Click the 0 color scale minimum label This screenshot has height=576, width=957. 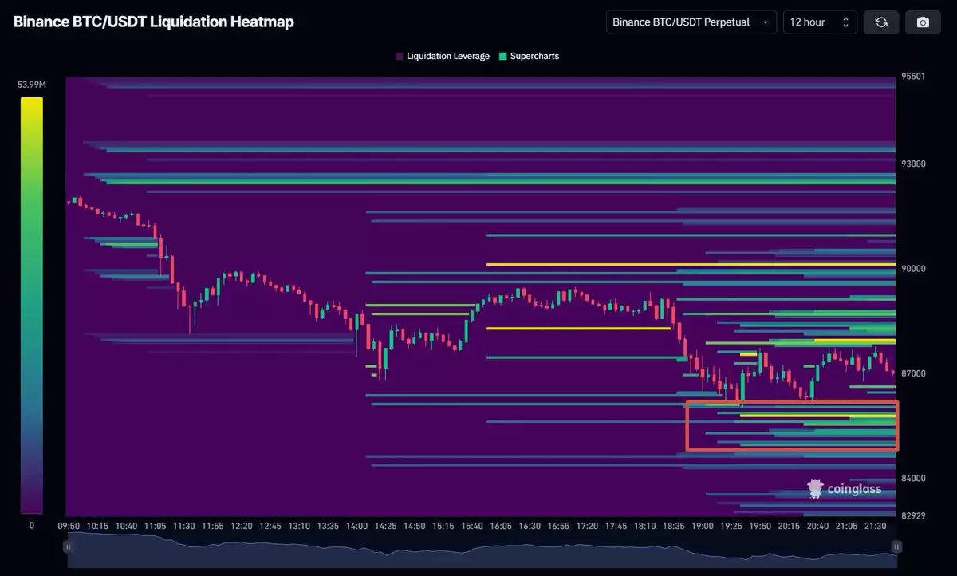pyautogui.click(x=31, y=526)
